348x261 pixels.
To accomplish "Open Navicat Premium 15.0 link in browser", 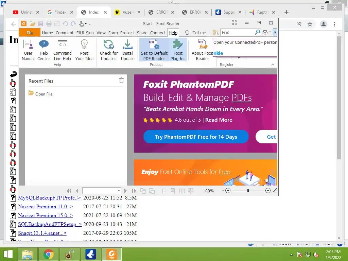I will coord(45,215).
